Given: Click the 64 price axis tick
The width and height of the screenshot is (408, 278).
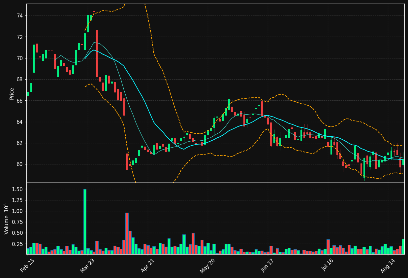Looking at the screenshot, I should [x=19, y=122].
